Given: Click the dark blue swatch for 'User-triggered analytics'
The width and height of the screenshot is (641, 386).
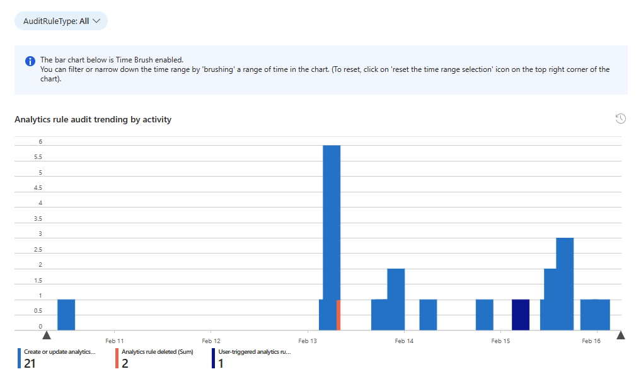Looking at the screenshot, I should [214, 356].
